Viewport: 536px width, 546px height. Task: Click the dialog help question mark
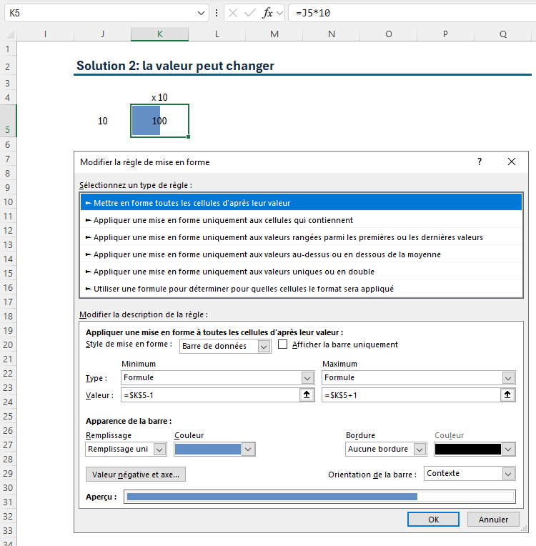point(480,162)
